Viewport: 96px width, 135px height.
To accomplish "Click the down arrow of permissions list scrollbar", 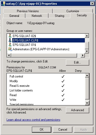I will point(87,103).
